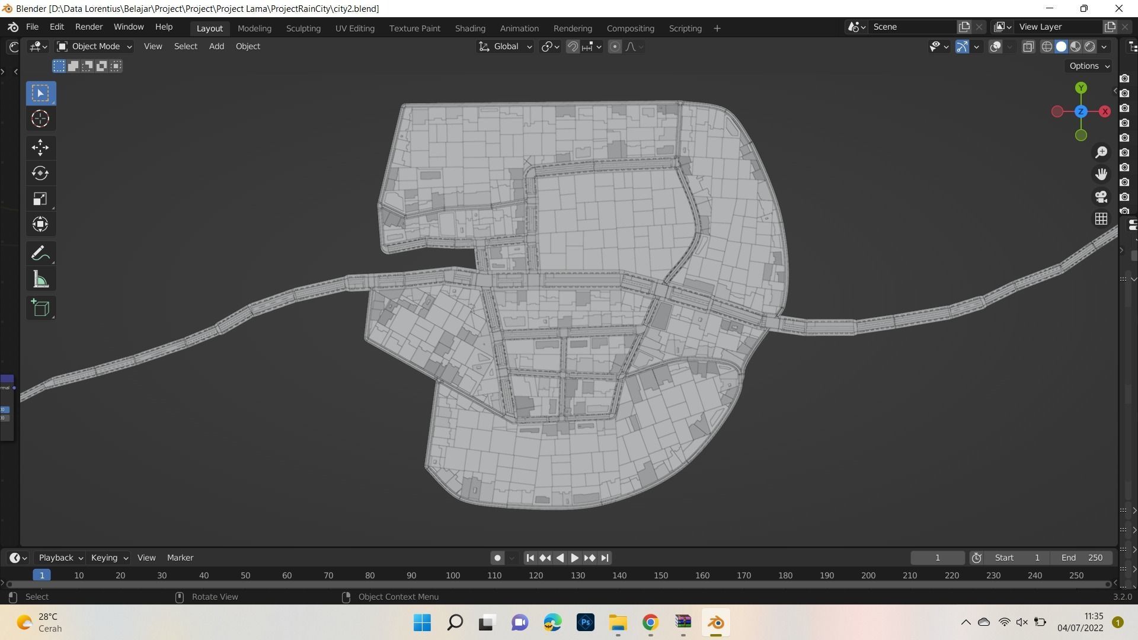Viewport: 1138px width, 640px height.
Task: Click the Start frame field
Action: (x=1017, y=558)
